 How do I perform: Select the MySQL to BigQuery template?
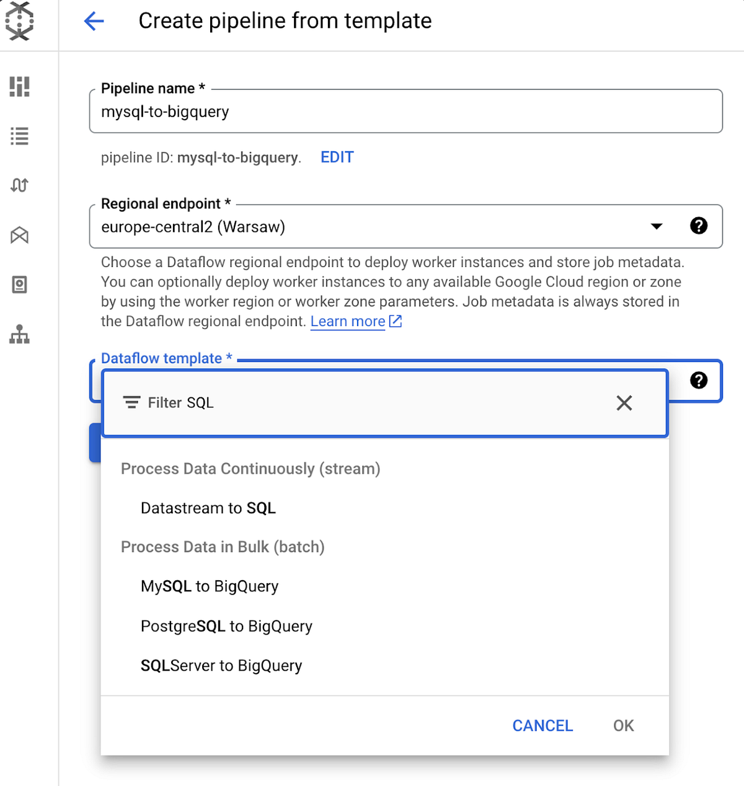[x=210, y=586]
